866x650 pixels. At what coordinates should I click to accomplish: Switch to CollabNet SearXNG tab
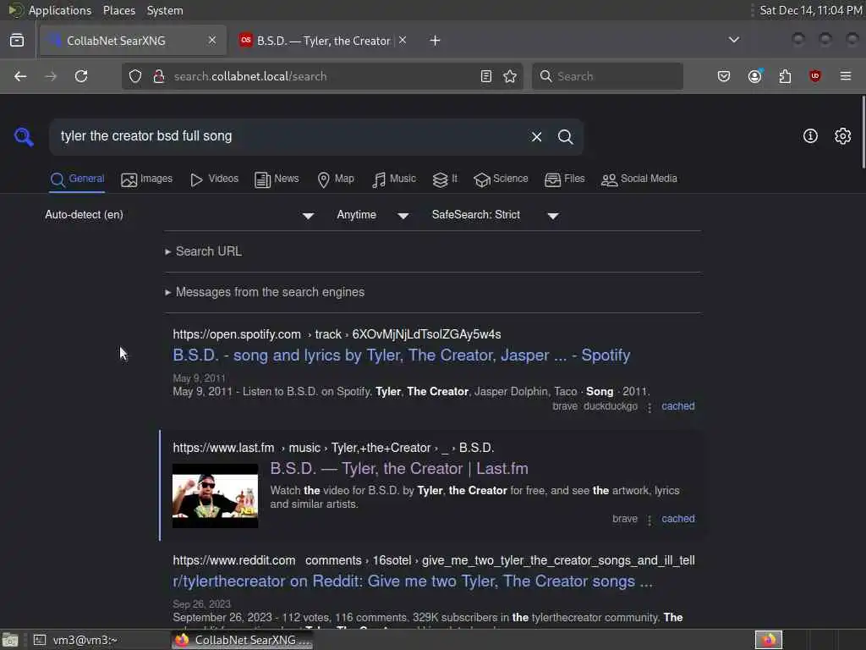(x=133, y=41)
